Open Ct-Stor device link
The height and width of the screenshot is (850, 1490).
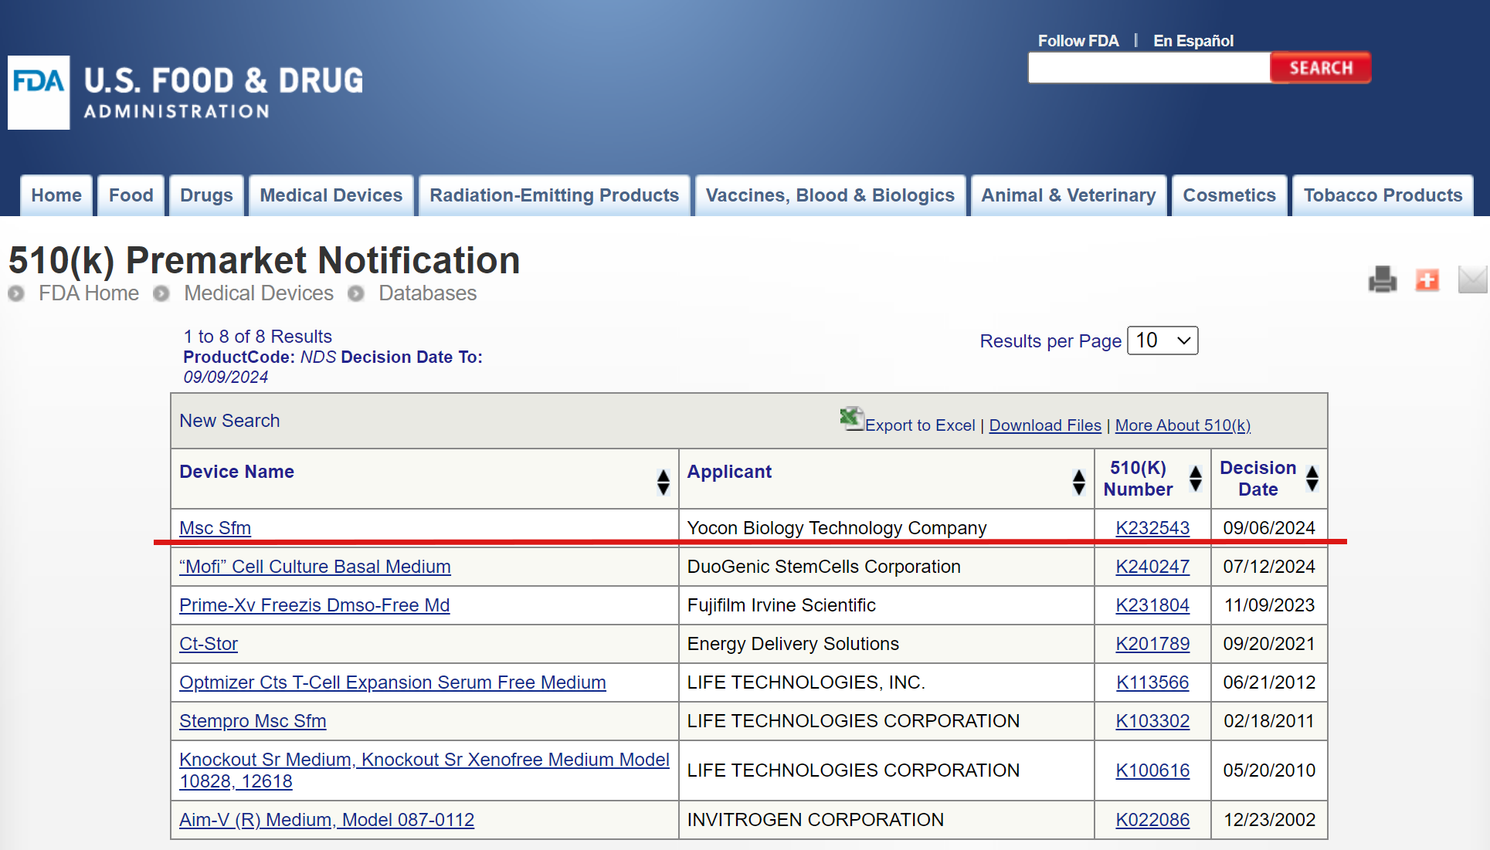(x=209, y=644)
